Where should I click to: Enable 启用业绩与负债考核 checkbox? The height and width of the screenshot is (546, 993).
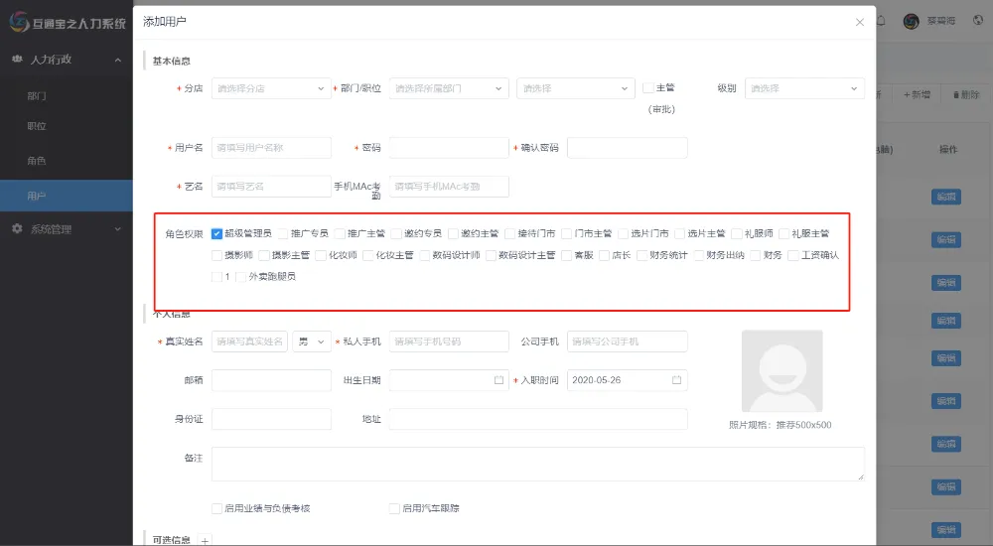pos(216,508)
